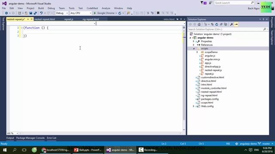Close the nested-repeat.js tab

(x=31, y=19)
